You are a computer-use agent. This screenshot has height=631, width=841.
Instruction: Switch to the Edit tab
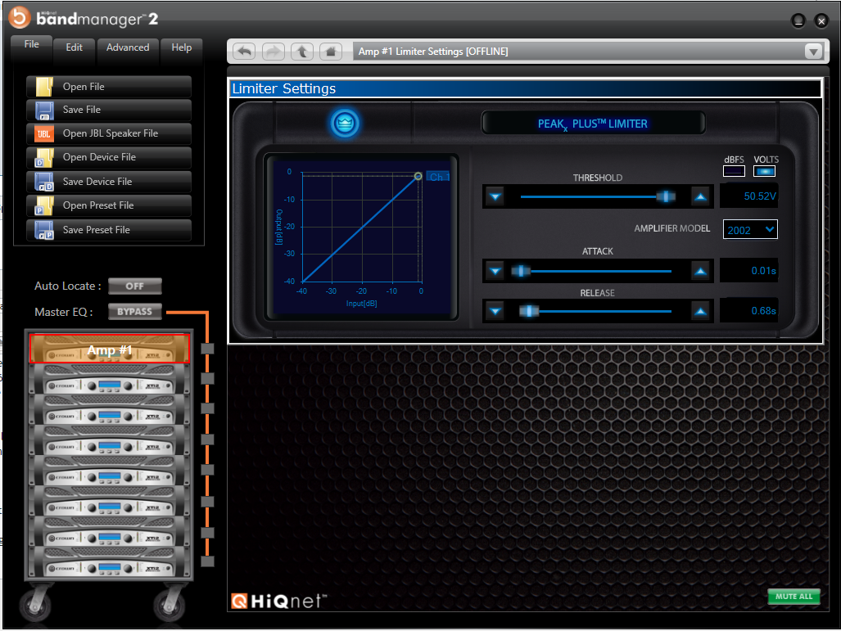74,47
